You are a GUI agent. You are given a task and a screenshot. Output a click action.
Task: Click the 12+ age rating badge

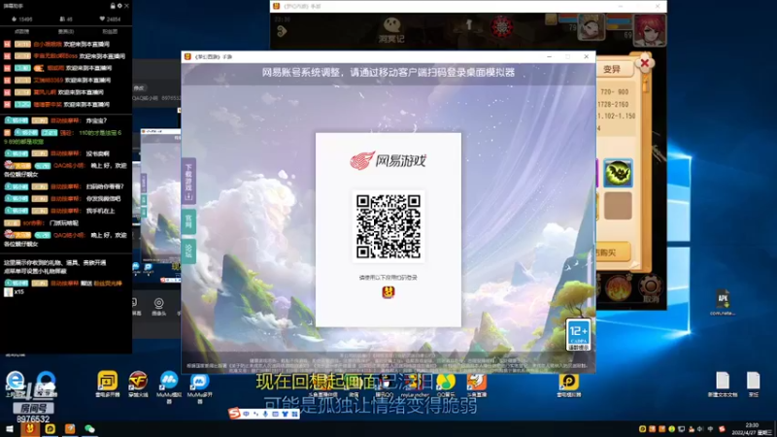(578, 334)
